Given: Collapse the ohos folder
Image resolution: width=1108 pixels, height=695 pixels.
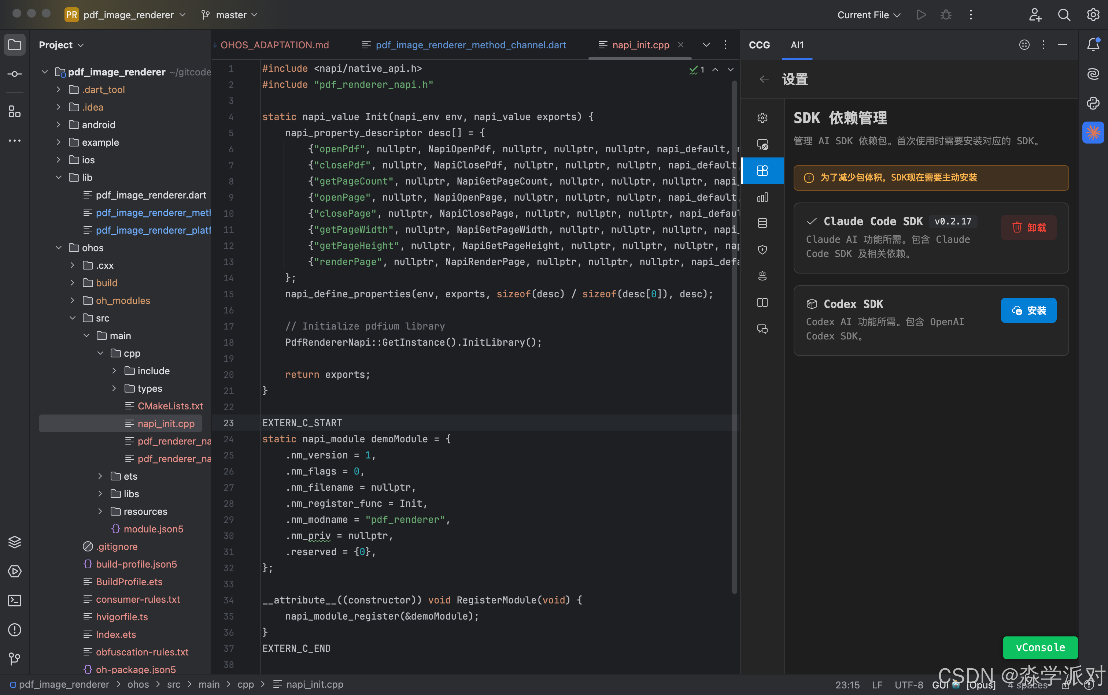Looking at the screenshot, I should point(58,248).
